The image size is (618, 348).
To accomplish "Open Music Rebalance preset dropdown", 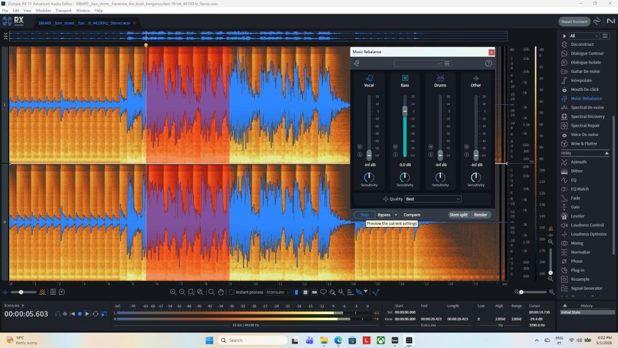I will pos(417,63).
